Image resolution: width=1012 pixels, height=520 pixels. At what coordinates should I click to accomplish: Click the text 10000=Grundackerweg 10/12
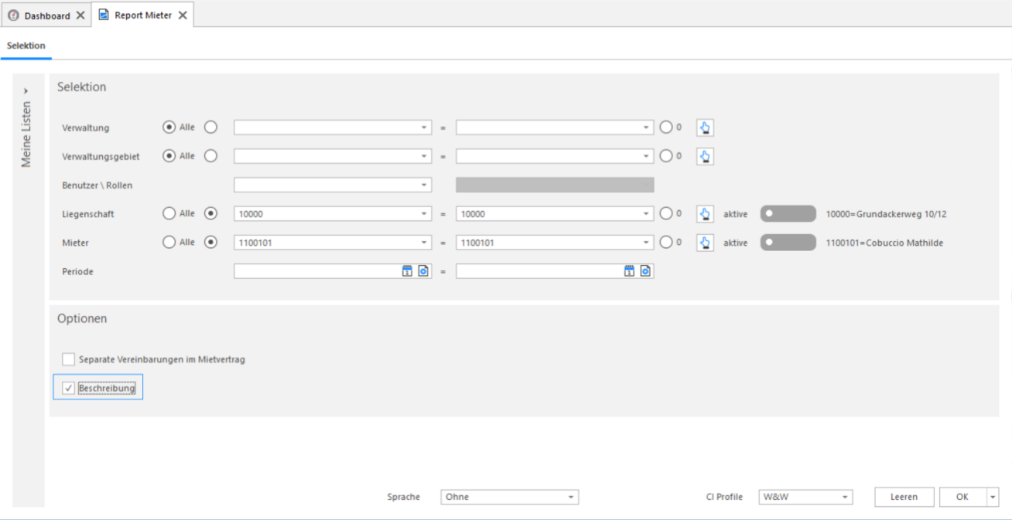coord(887,214)
